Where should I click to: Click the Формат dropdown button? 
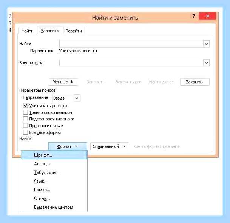[x=68, y=146]
